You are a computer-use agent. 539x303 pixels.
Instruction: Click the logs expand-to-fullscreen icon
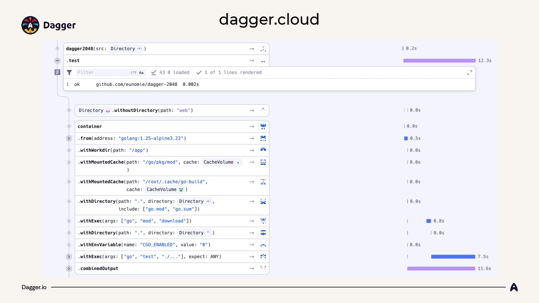[x=470, y=73]
